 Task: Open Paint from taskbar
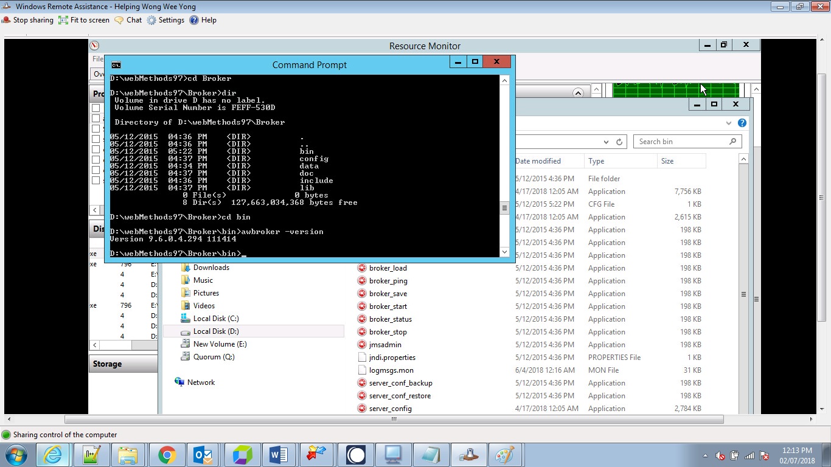point(505,455)
